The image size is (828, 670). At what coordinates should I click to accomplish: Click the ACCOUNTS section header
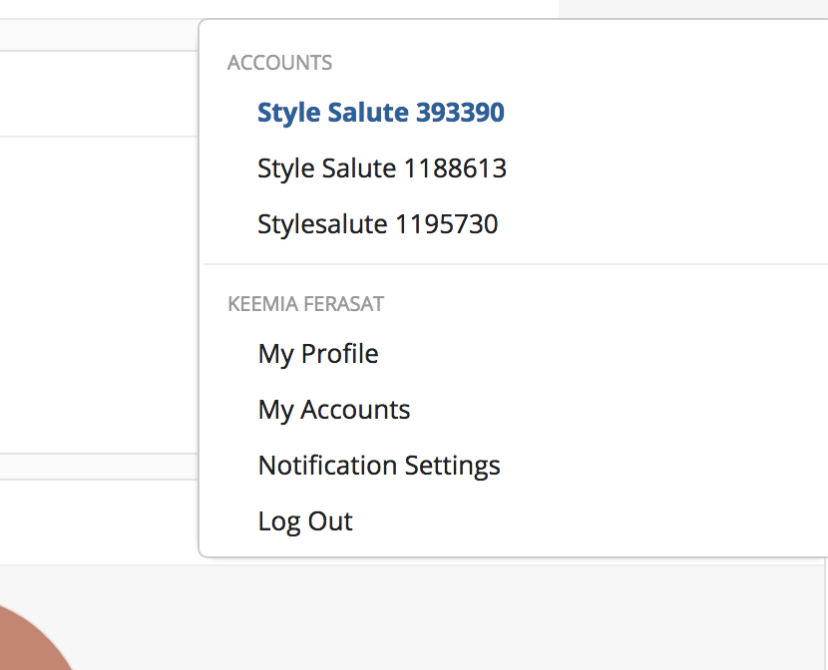280,63
